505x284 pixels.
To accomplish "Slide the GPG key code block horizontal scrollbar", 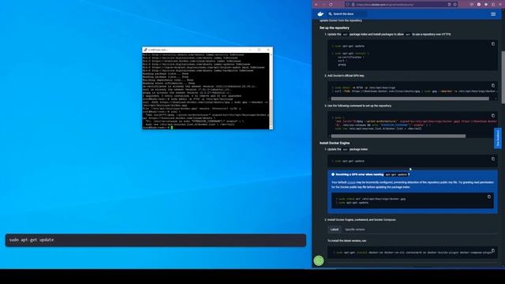I will point(410,99).
